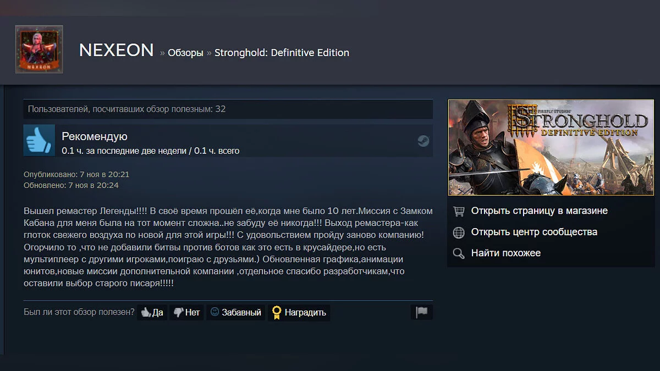Report the review with the flag icon
Screen dimensions: 660x371
(422, 312)
